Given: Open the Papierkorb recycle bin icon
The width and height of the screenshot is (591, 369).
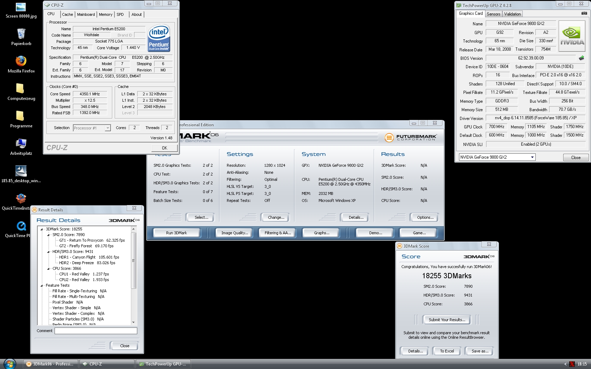Looking at the screenshot, I should click(21, 34).
